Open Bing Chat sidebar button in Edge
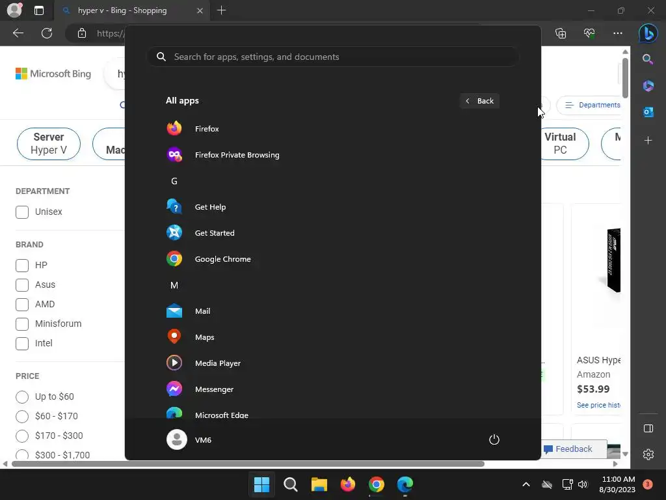Viewport: 666px width, 500px height. point(648,33)
